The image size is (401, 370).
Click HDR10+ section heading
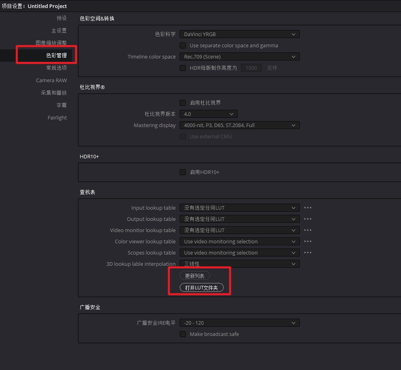point(89,157)
